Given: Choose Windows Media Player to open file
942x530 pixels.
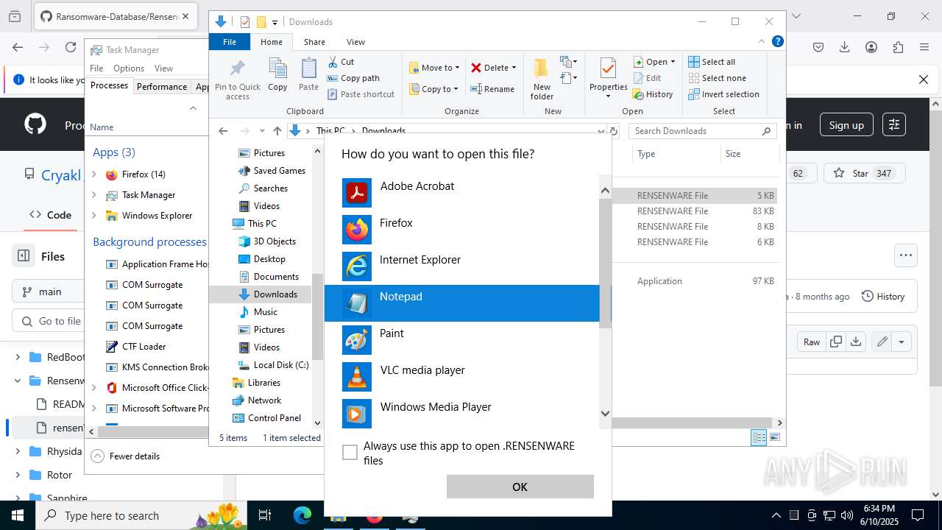Looking at the screenshot, I should pyautogui.click(x=462, y=414).
